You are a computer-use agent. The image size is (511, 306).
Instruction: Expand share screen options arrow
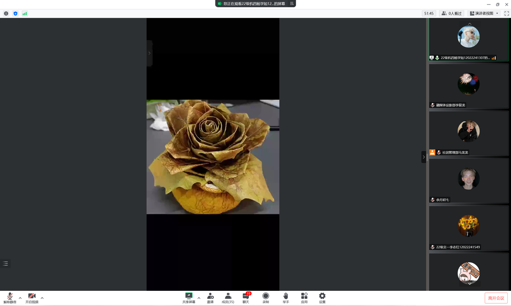[199, 298]
